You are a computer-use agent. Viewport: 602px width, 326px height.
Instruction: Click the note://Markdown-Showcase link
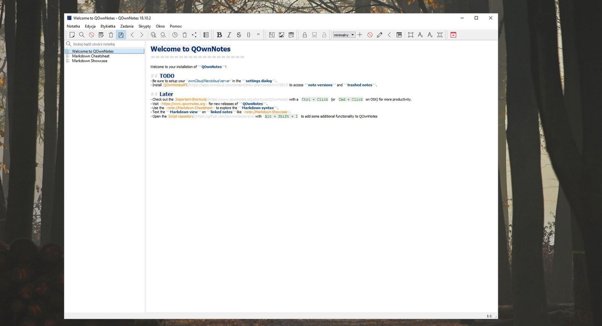(266, 112)
